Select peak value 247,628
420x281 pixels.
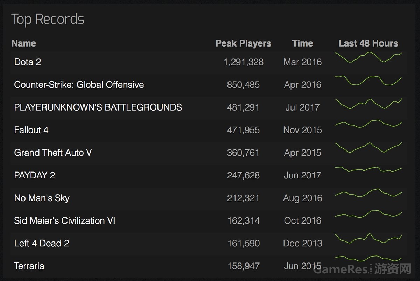[244, 175]
